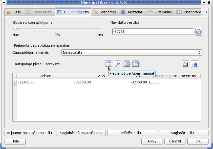Open the Histogram tab
The width and height of the screenshot is (213, 149).
click(x=187, y=12)
